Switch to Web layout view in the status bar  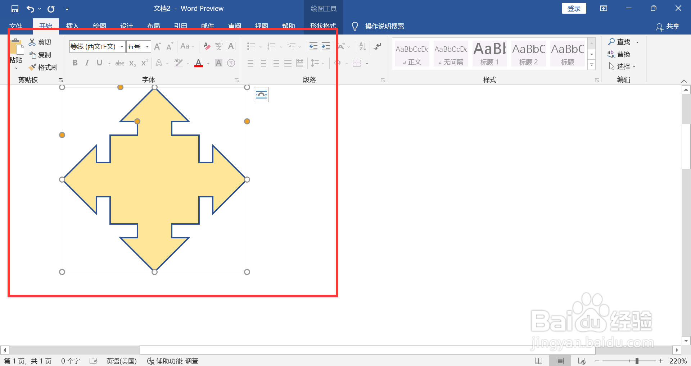582,361
